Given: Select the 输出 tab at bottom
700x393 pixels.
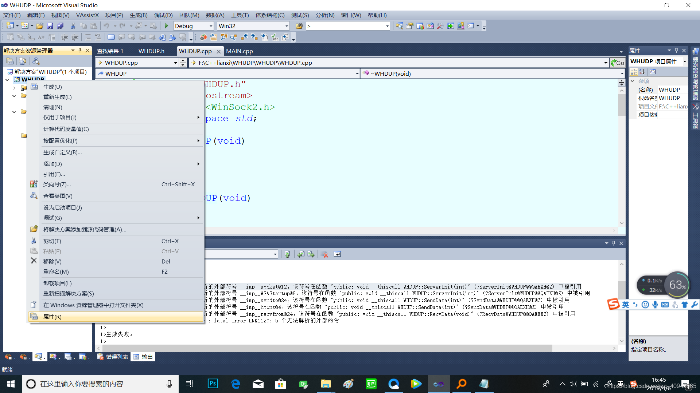Looking at the screenshot, I should (143, 357).
